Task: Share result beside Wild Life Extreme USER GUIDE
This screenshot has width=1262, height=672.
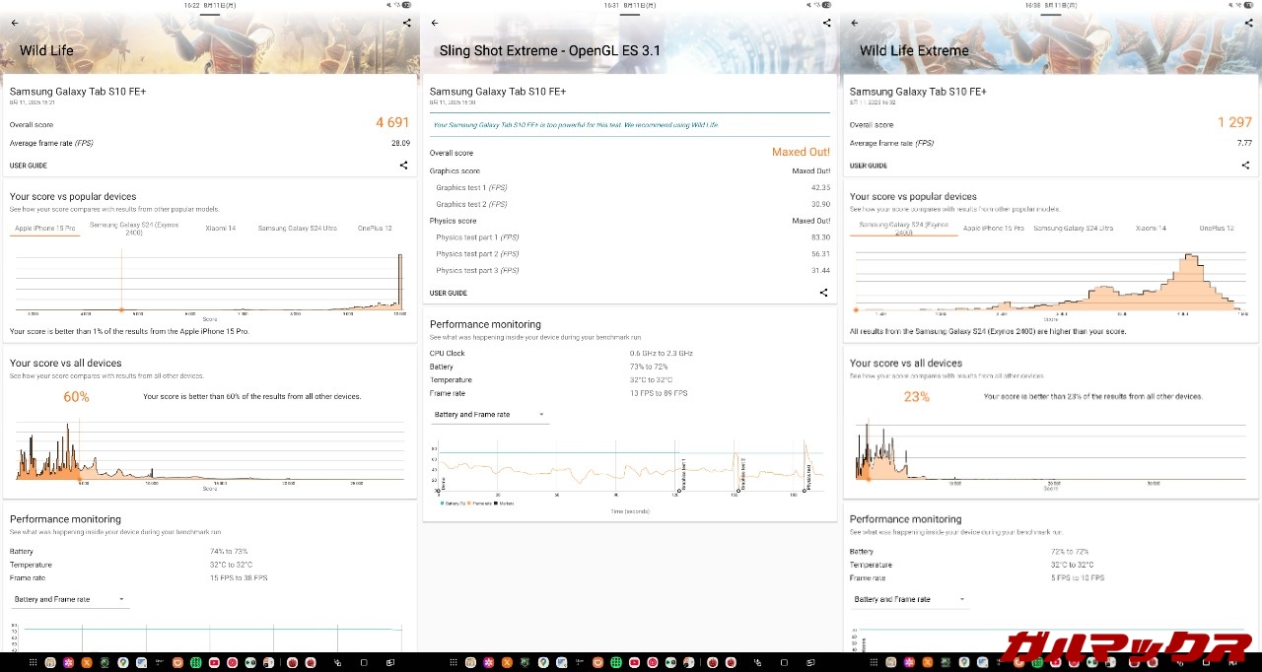Action: [x=1245, y=166]
